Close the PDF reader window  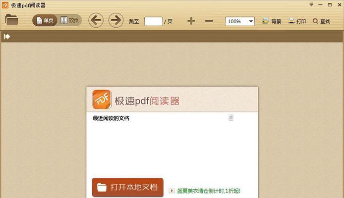click(x=339, y=4)
